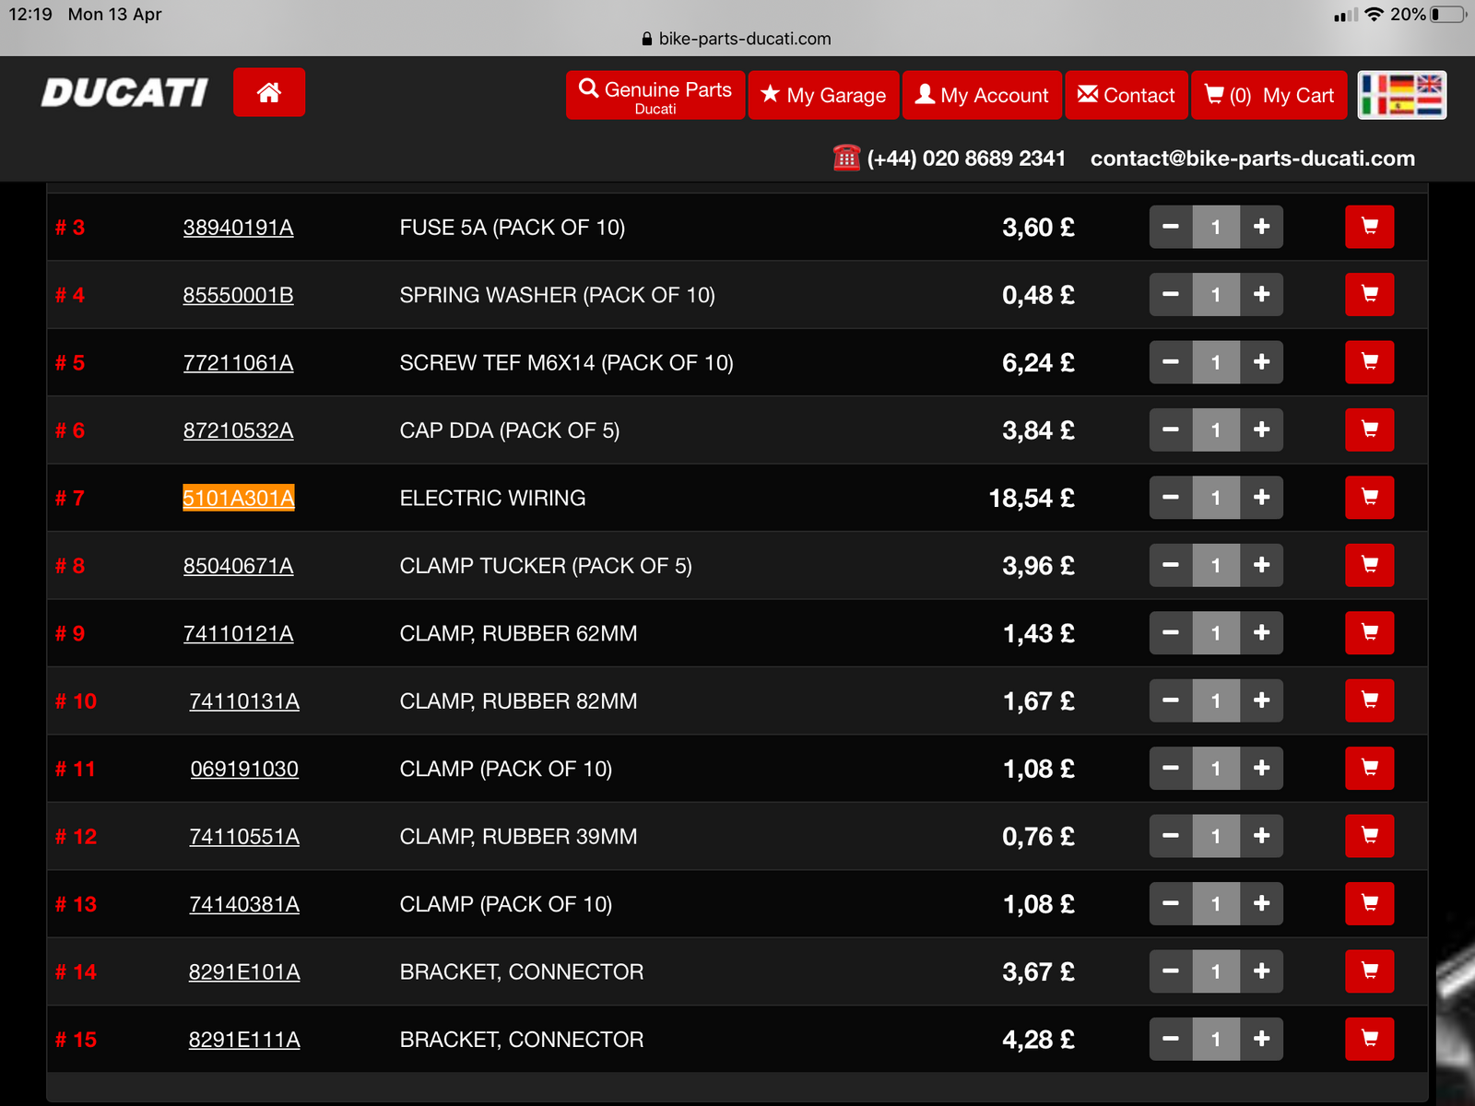Increase quantity for SPRING WASHER

point(1261,295)
